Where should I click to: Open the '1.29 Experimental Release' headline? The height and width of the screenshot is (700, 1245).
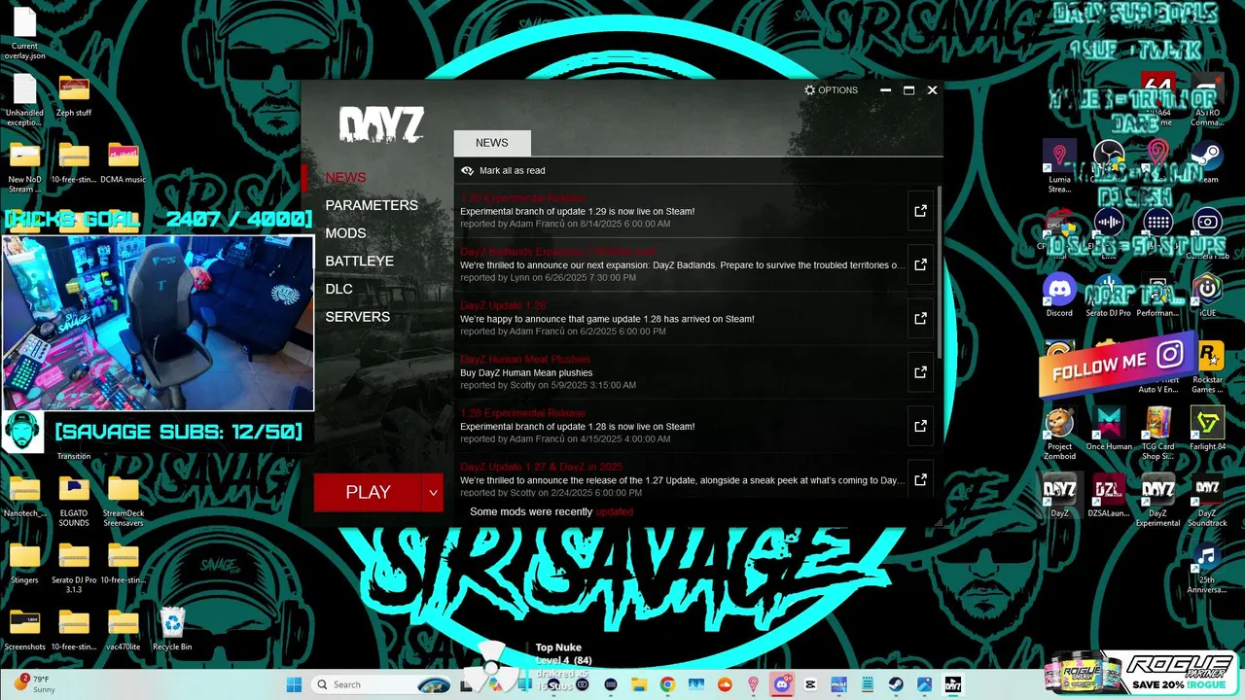pos(523,198)
